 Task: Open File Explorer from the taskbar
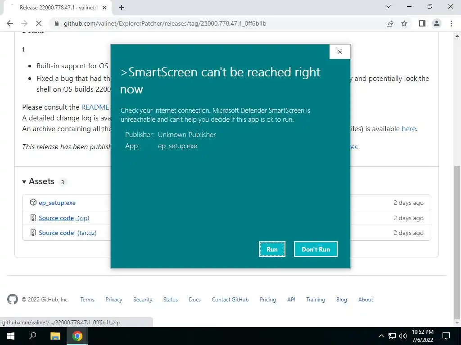55,336
